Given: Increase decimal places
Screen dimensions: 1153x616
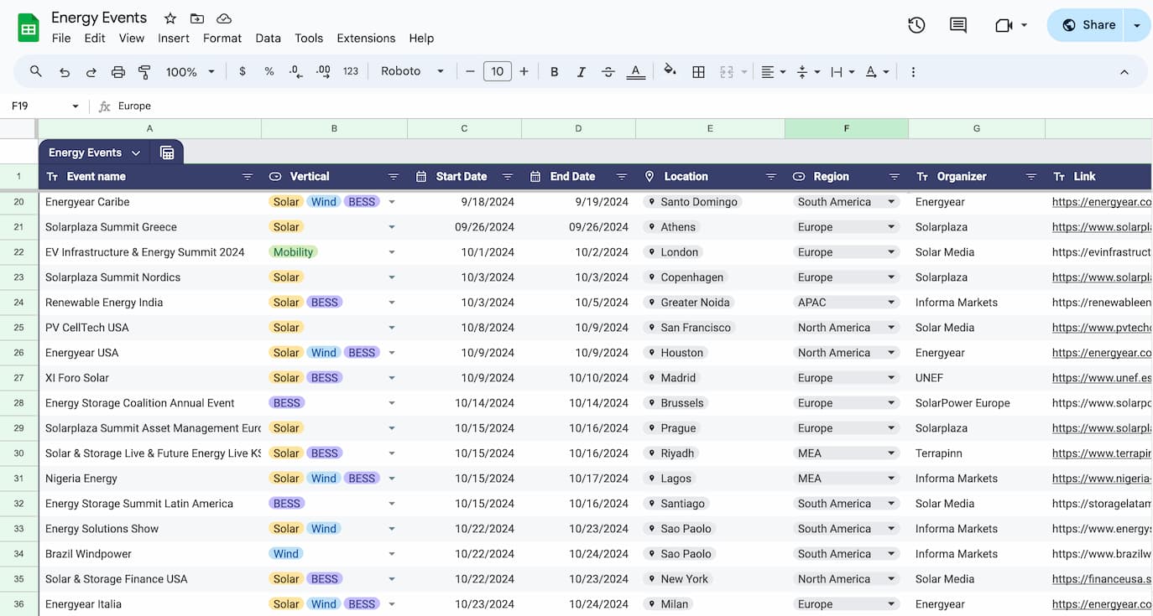Looking at the screenshot, I should (323, 72).
